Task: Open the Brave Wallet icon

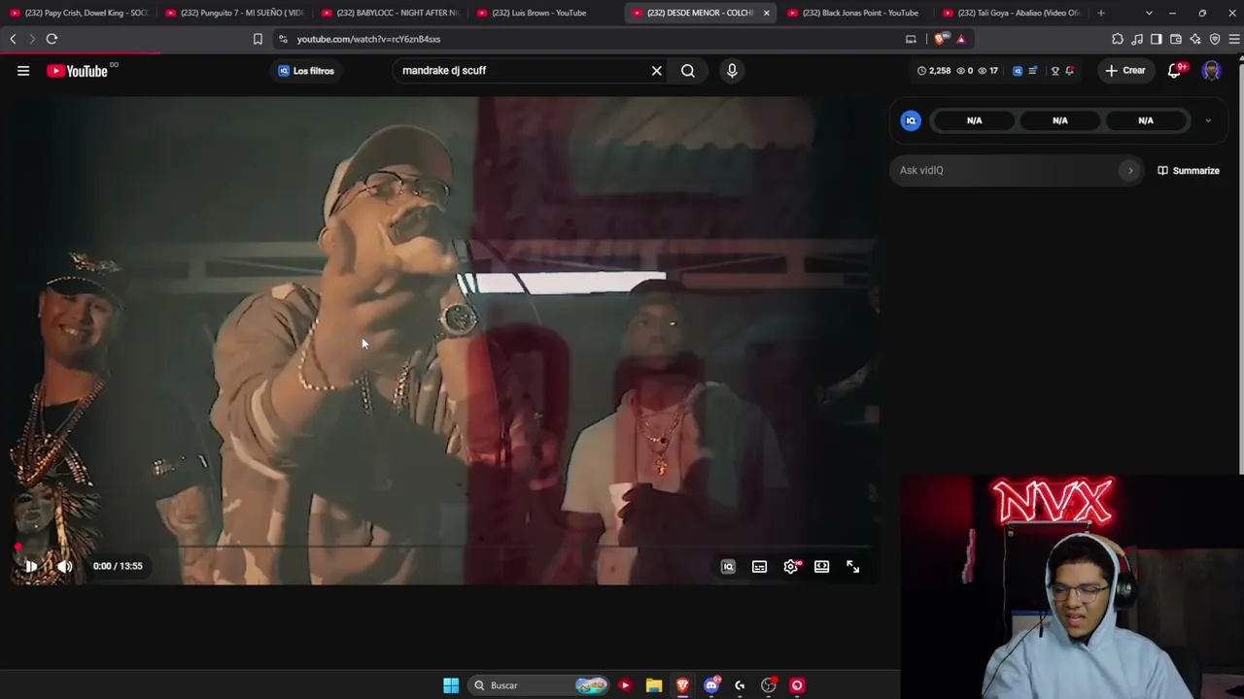Action: tap(1176, 39)
